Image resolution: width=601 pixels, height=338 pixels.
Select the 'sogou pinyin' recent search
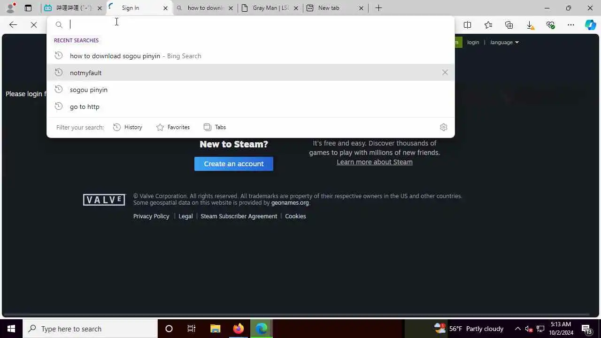(x=251, y=90)
